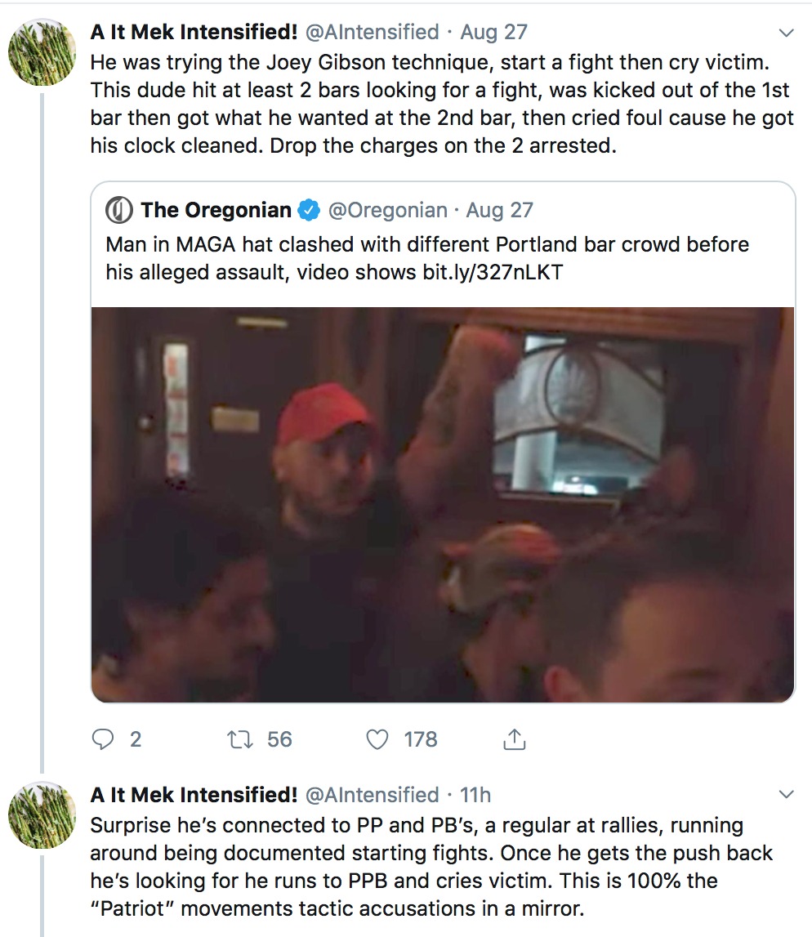812x937 pixels.
Task: Click the reply icon under the first tweet
Action: [x=102, y=739]
